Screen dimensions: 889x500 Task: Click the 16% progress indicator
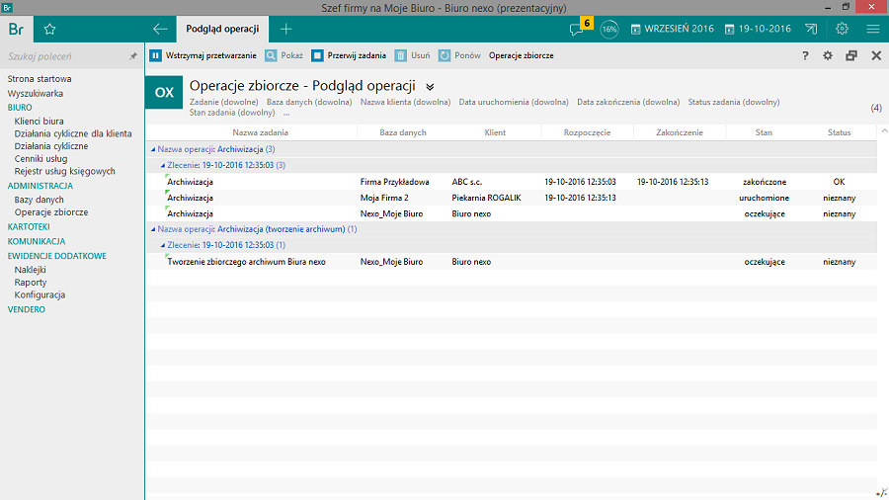coord(609,29)
